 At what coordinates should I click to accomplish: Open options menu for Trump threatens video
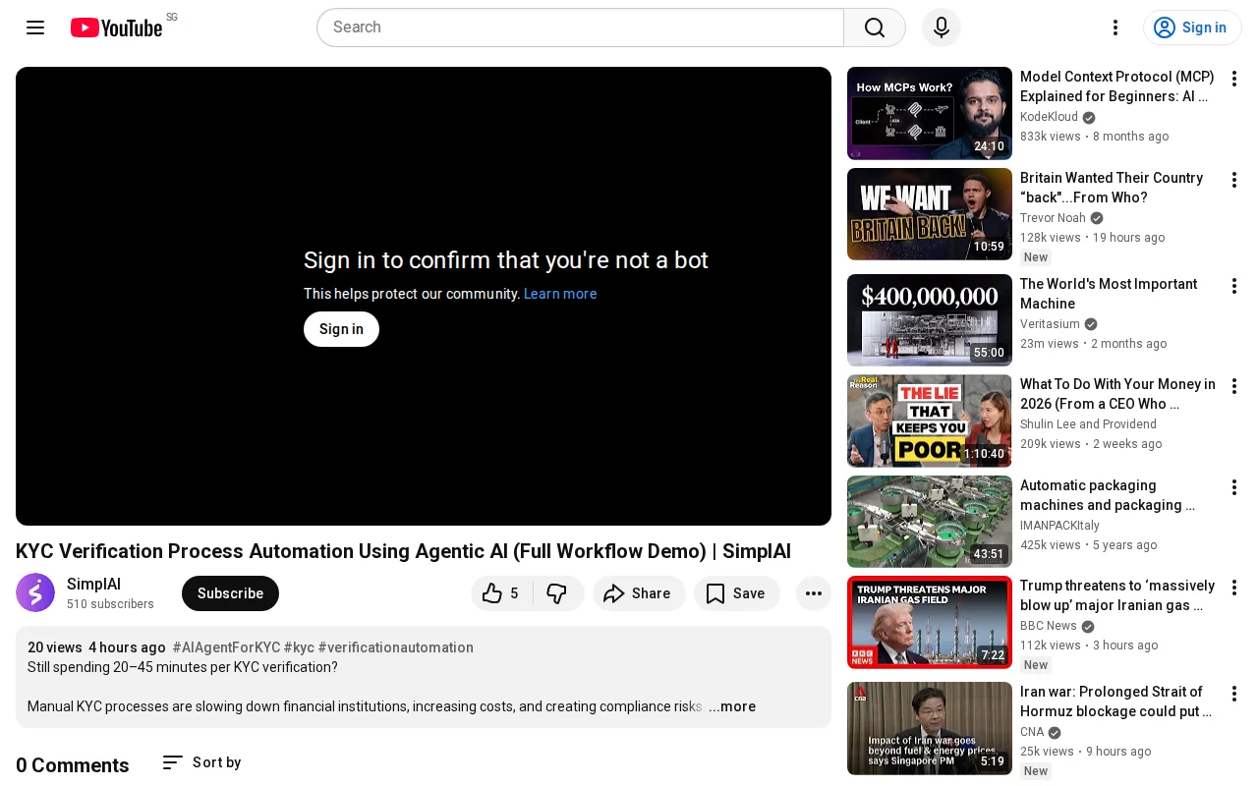[1234, 588]
